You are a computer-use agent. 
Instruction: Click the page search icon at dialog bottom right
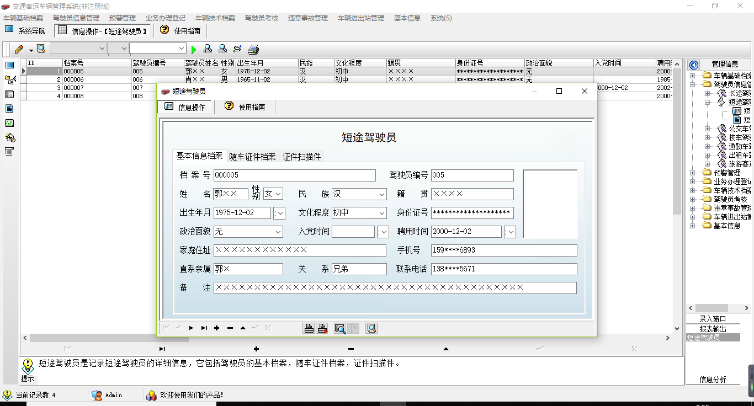click(372, 328)
